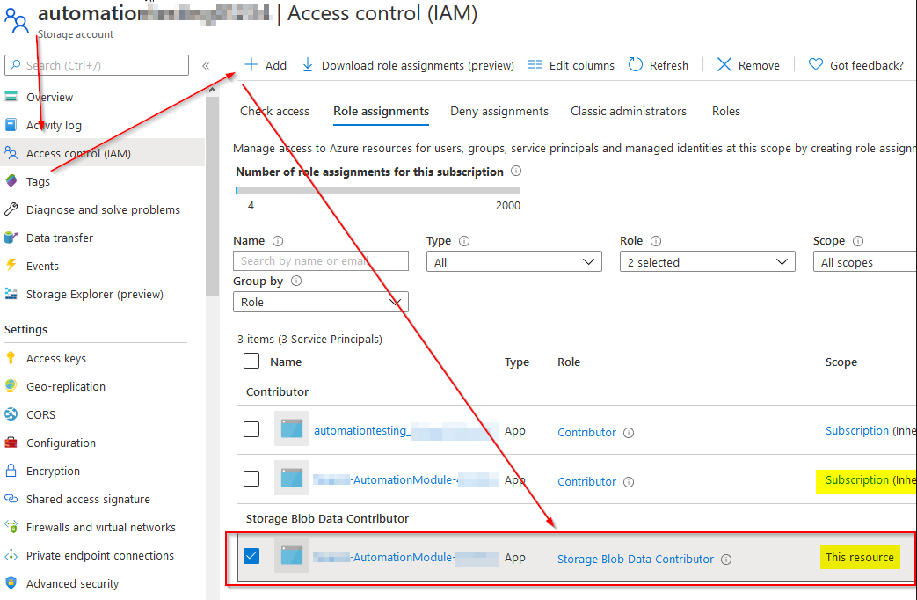Click the Got feedback heart icon
Viewport: 917px width, 600px height.
coord(815,64)
